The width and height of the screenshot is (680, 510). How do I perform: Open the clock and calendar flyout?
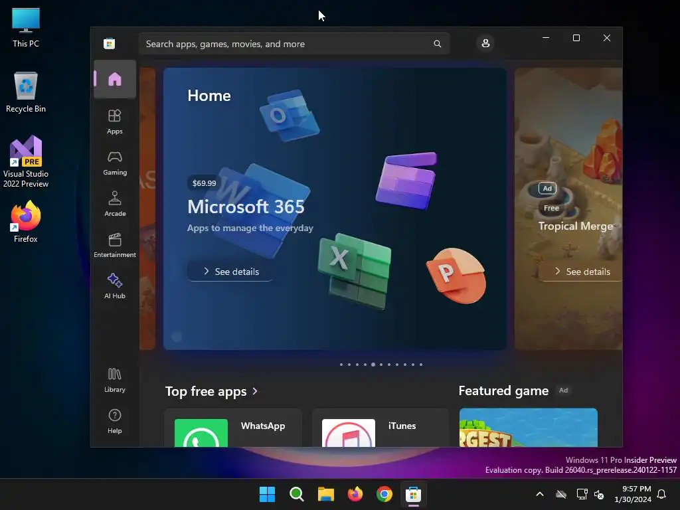[632, 494]
